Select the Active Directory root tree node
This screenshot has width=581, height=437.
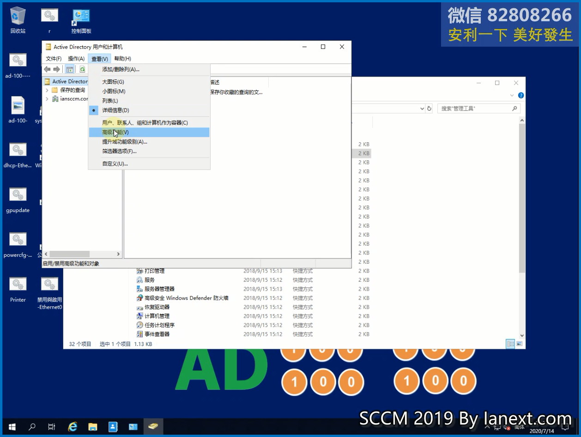click(67, 81)
